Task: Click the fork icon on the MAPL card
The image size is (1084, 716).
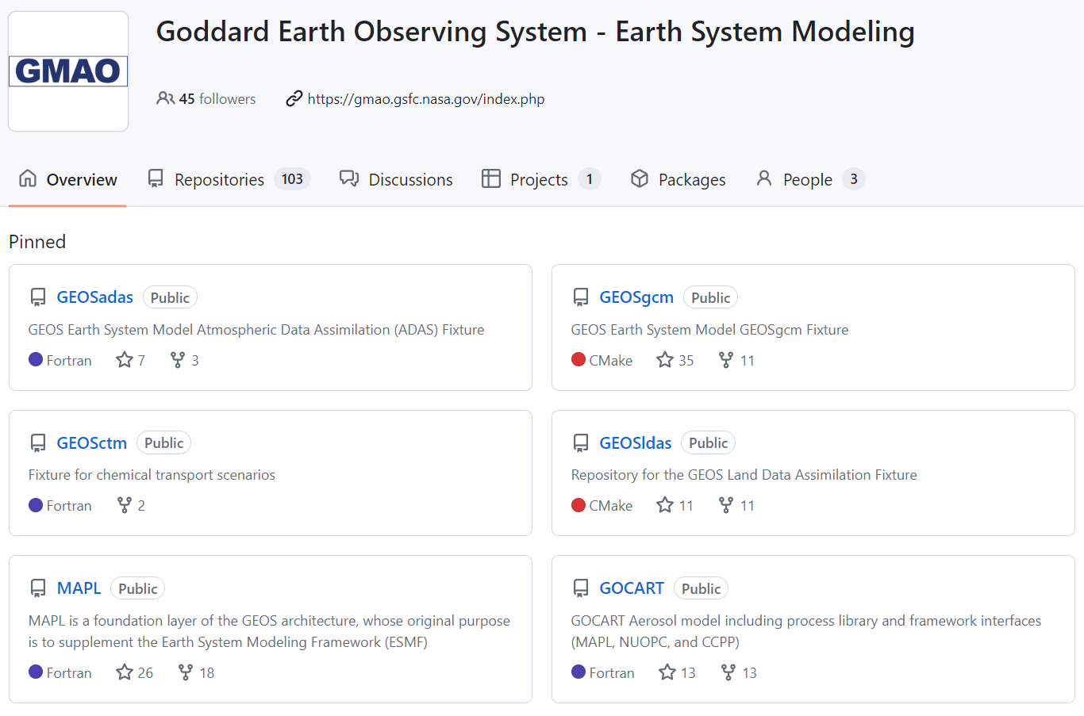Action: [x=186, y=672]
